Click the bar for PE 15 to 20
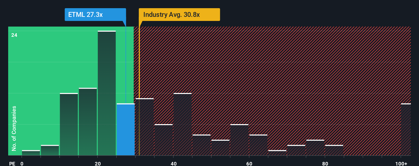 88,122
